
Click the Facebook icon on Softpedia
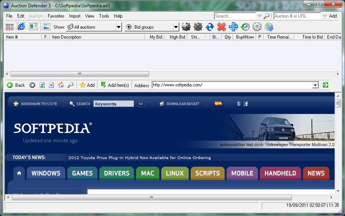(x=246, y=104)
